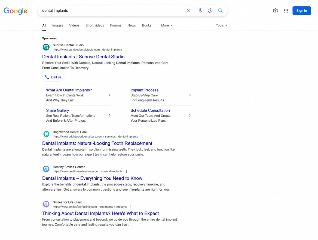
Task: Clear the search query with the X icon
Action: [x=189, y=11]
